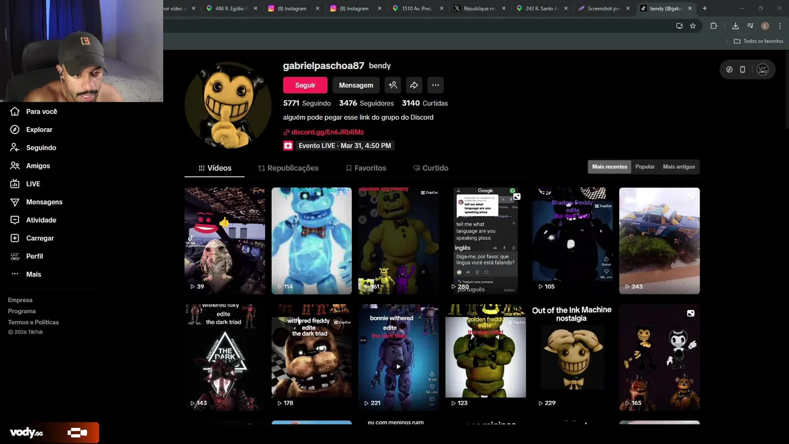Open the Explorar compass icon
Screen dimensions: 789x444
(x=15, y=129)
